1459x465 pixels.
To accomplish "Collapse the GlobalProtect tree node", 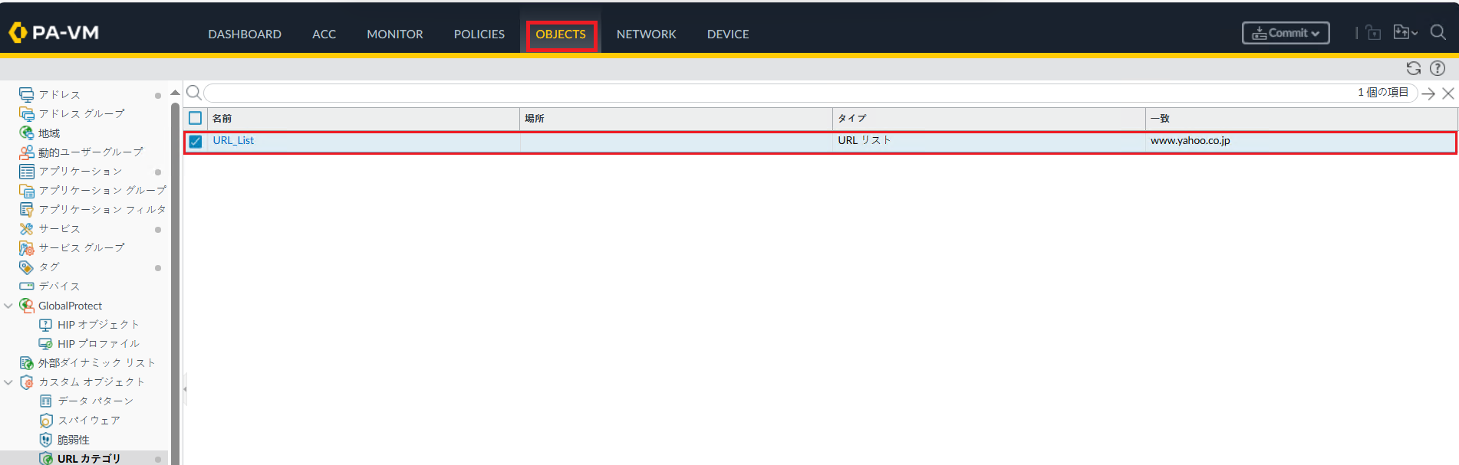I will click(x=8, y=306).
